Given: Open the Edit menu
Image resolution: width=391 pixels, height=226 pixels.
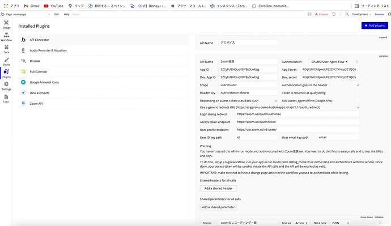Looking at the screenshot, I should tap(57, 14).
